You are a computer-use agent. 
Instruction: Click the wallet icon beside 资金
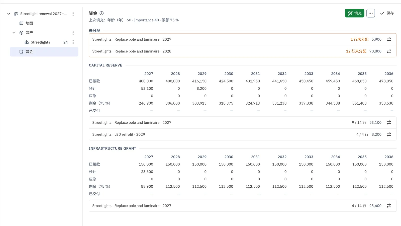point(21,52)
